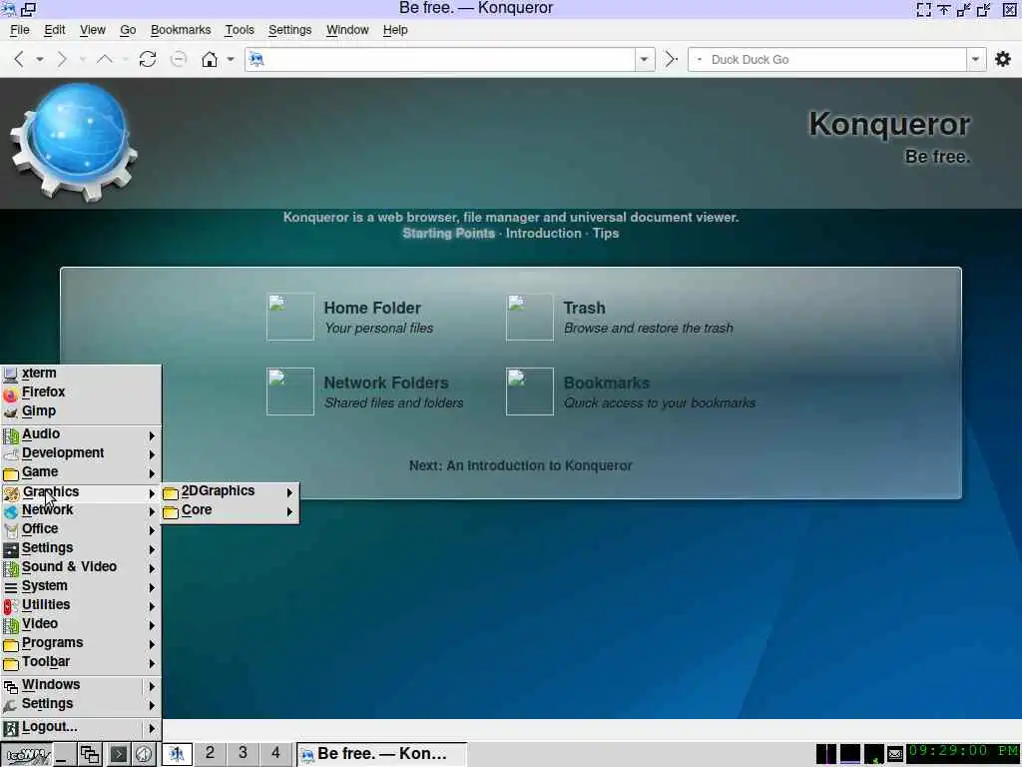Screen dimensions: 1022x767
Task: Expand the Development submenu
Action: coord(81,453)
